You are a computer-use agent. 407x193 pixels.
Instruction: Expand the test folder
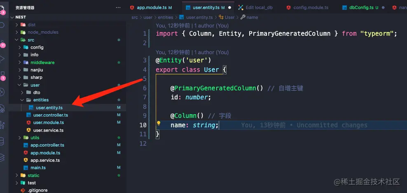[16, 183]
